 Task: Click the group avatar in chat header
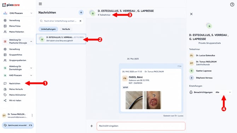tap(92, 13)
